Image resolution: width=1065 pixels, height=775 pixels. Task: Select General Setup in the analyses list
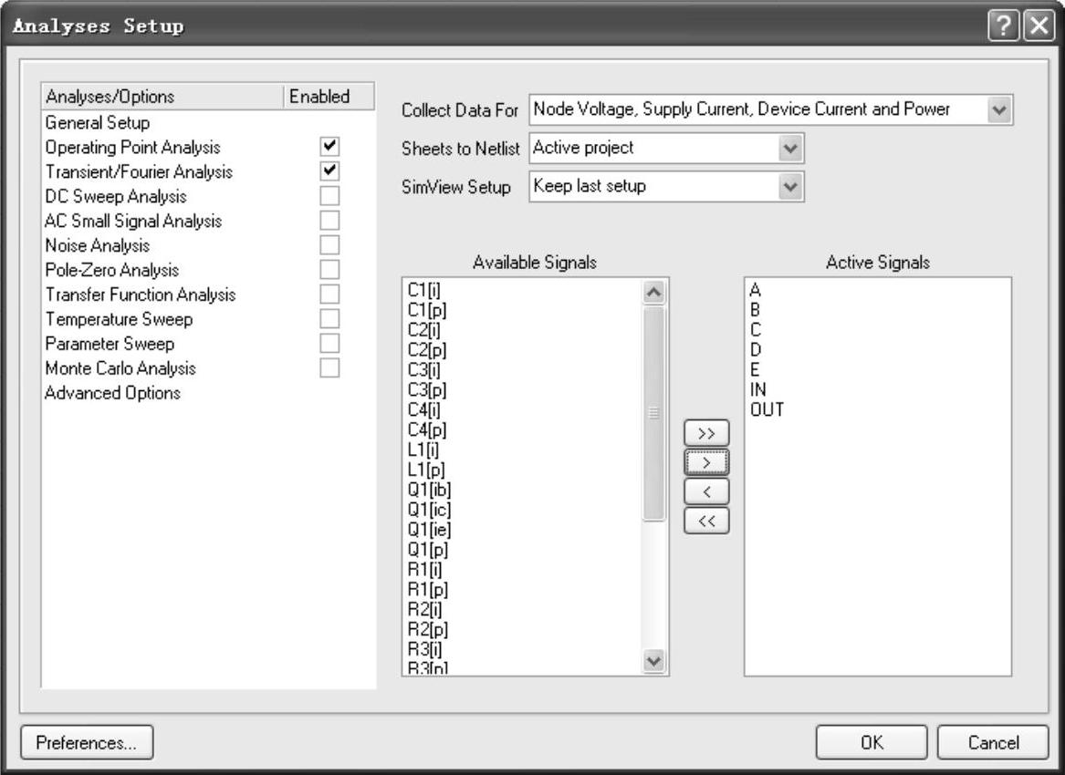98,122
